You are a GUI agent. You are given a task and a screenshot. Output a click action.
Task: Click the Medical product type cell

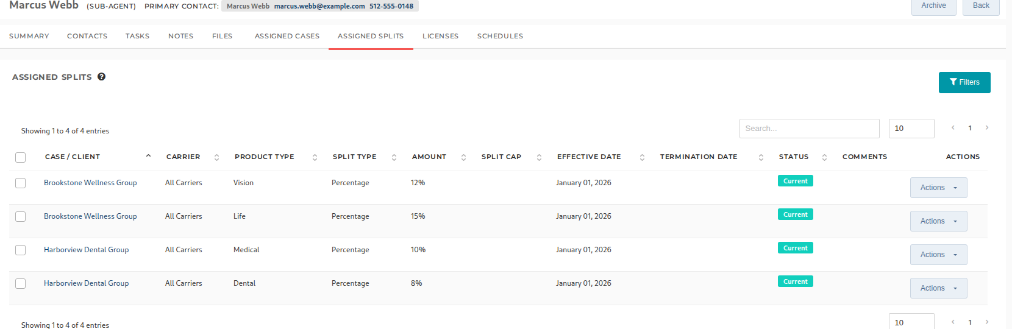coord(246,250)
